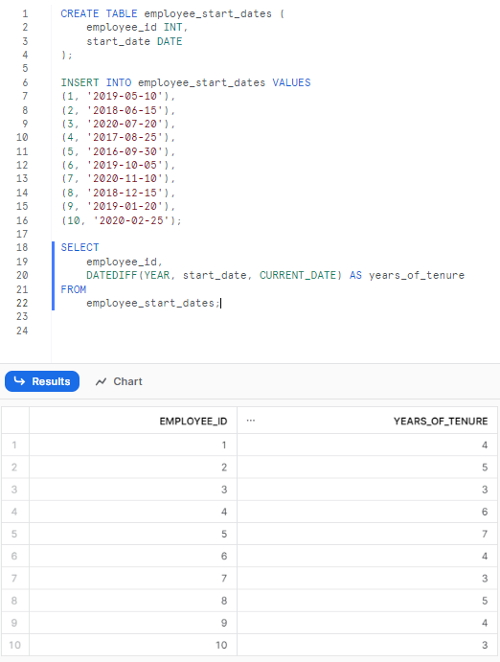The width and height of the screenshot is (500, 662).
Task: Click the INSERT INTO employee_start_dates line
Action: [186, 82]
